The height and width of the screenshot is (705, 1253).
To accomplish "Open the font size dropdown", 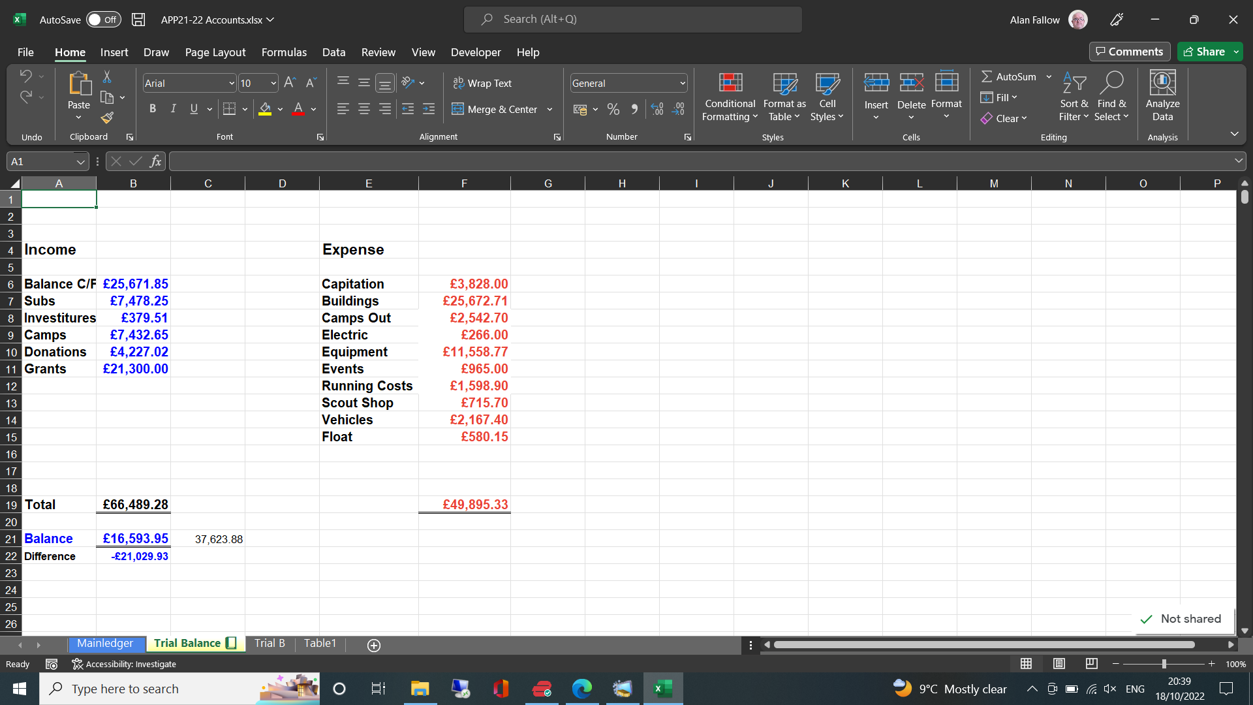I will [273, 83].
